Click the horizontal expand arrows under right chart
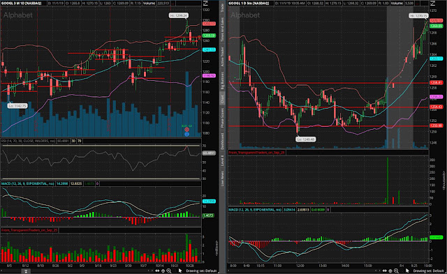Viewport: 447px width, 274px height. click(x=384, y=271)
